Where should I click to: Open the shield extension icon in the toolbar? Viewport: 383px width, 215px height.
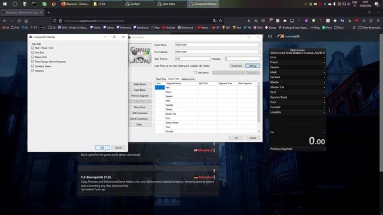(314, 21)
